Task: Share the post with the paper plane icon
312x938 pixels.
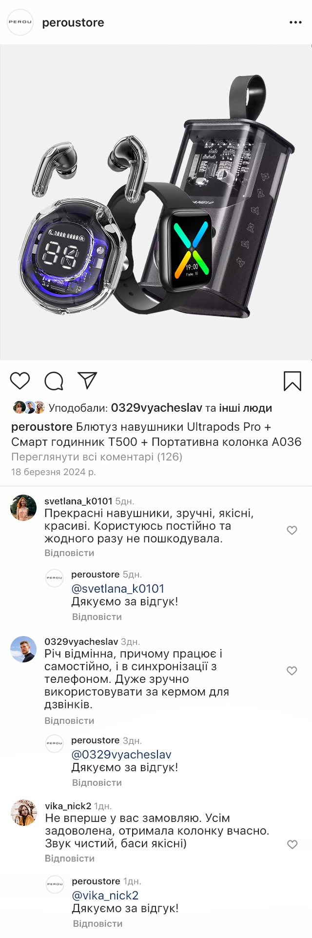Action: (x=88, y=380)
